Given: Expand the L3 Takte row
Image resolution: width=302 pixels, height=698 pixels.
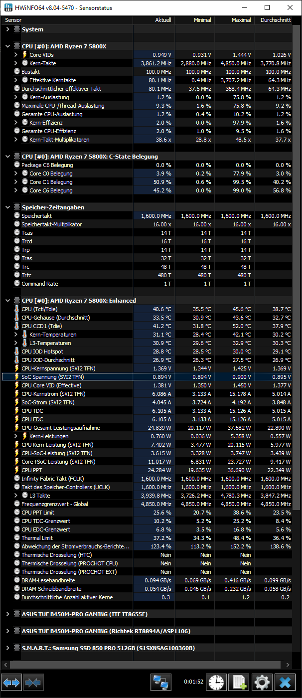Looking at the screenshot, I should click(16, 496).
